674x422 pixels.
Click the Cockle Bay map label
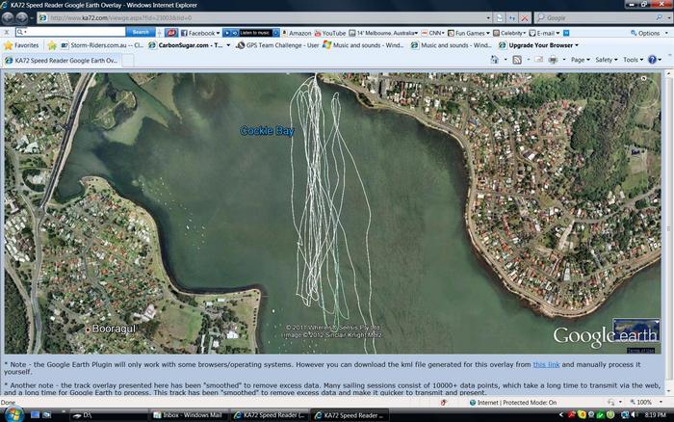tap(267, 131)
